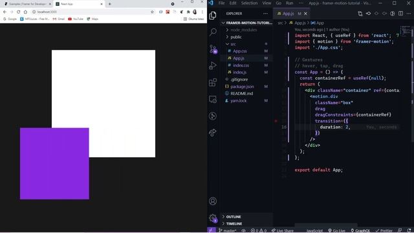This screenshot has width=414, height=233.
Task: Close the App.js editor tab
Action: coord(305,14)
